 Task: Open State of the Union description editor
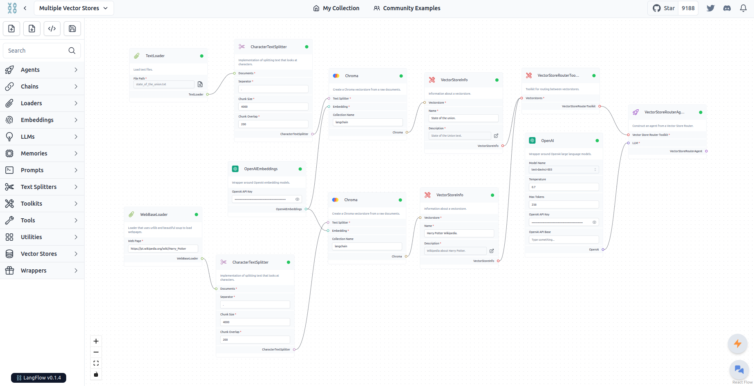click(496, 136)
